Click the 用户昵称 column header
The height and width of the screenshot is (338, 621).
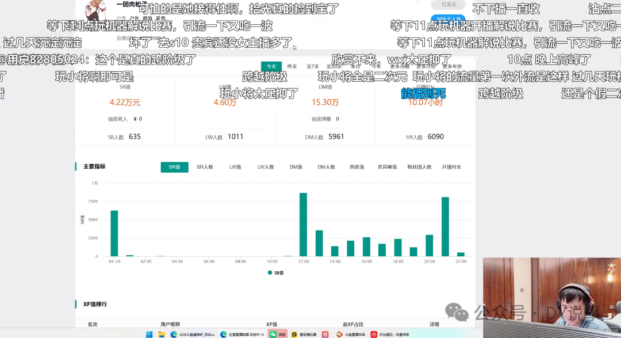tap(170, 325)
